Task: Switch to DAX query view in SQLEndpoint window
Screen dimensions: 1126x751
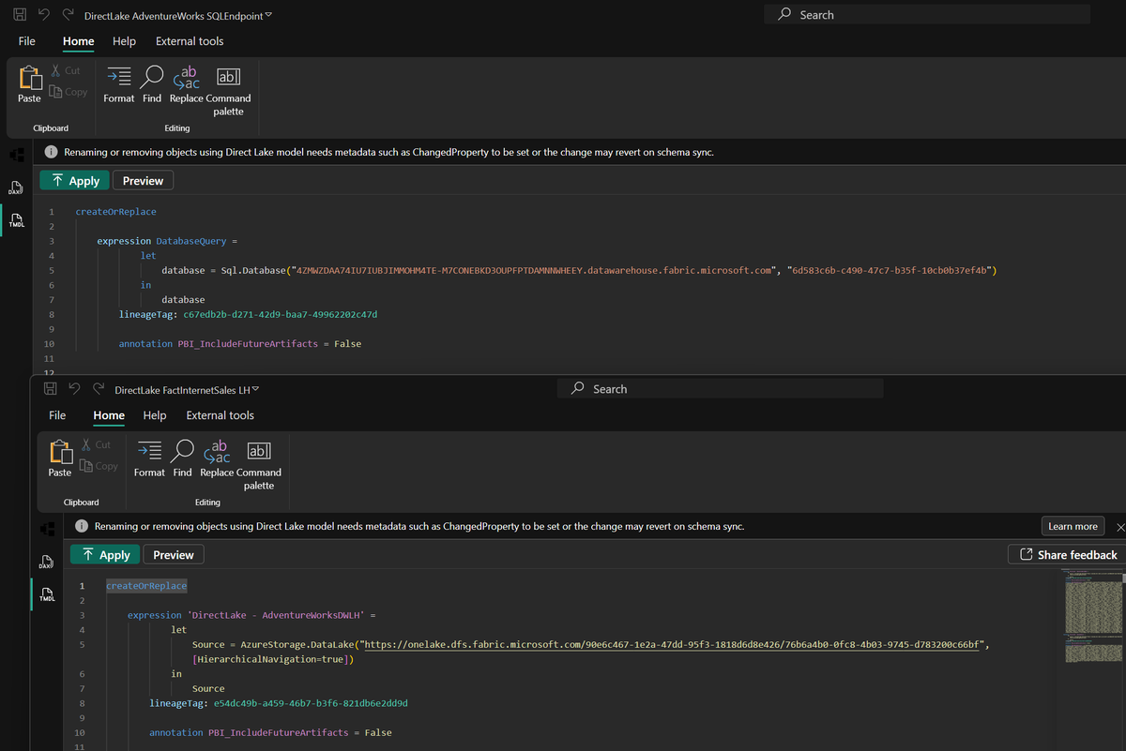Action: click(16, 189)
